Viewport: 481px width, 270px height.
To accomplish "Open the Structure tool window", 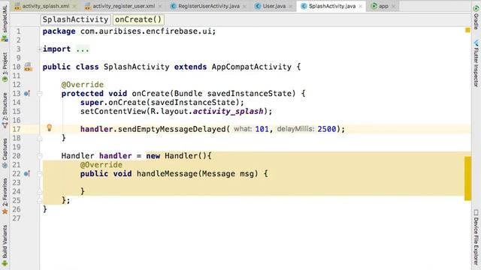I will (5, 110).
